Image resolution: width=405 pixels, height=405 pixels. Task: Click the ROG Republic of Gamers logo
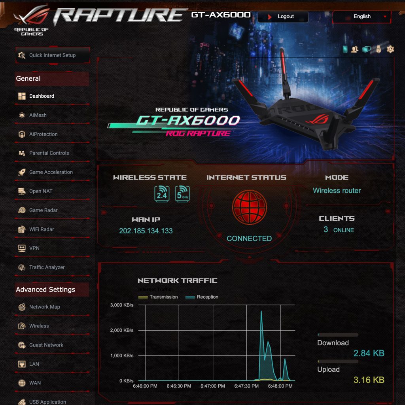coord(32,21)
